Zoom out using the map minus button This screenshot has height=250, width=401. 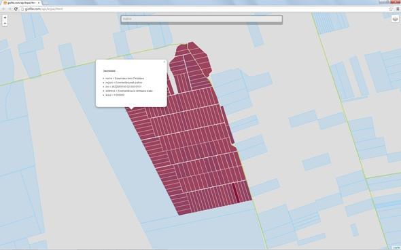click(5, 23)
